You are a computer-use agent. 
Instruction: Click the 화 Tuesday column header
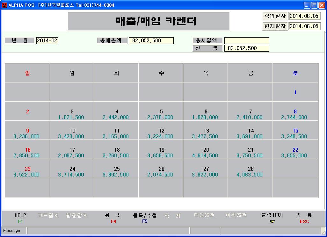coord(116,73)
